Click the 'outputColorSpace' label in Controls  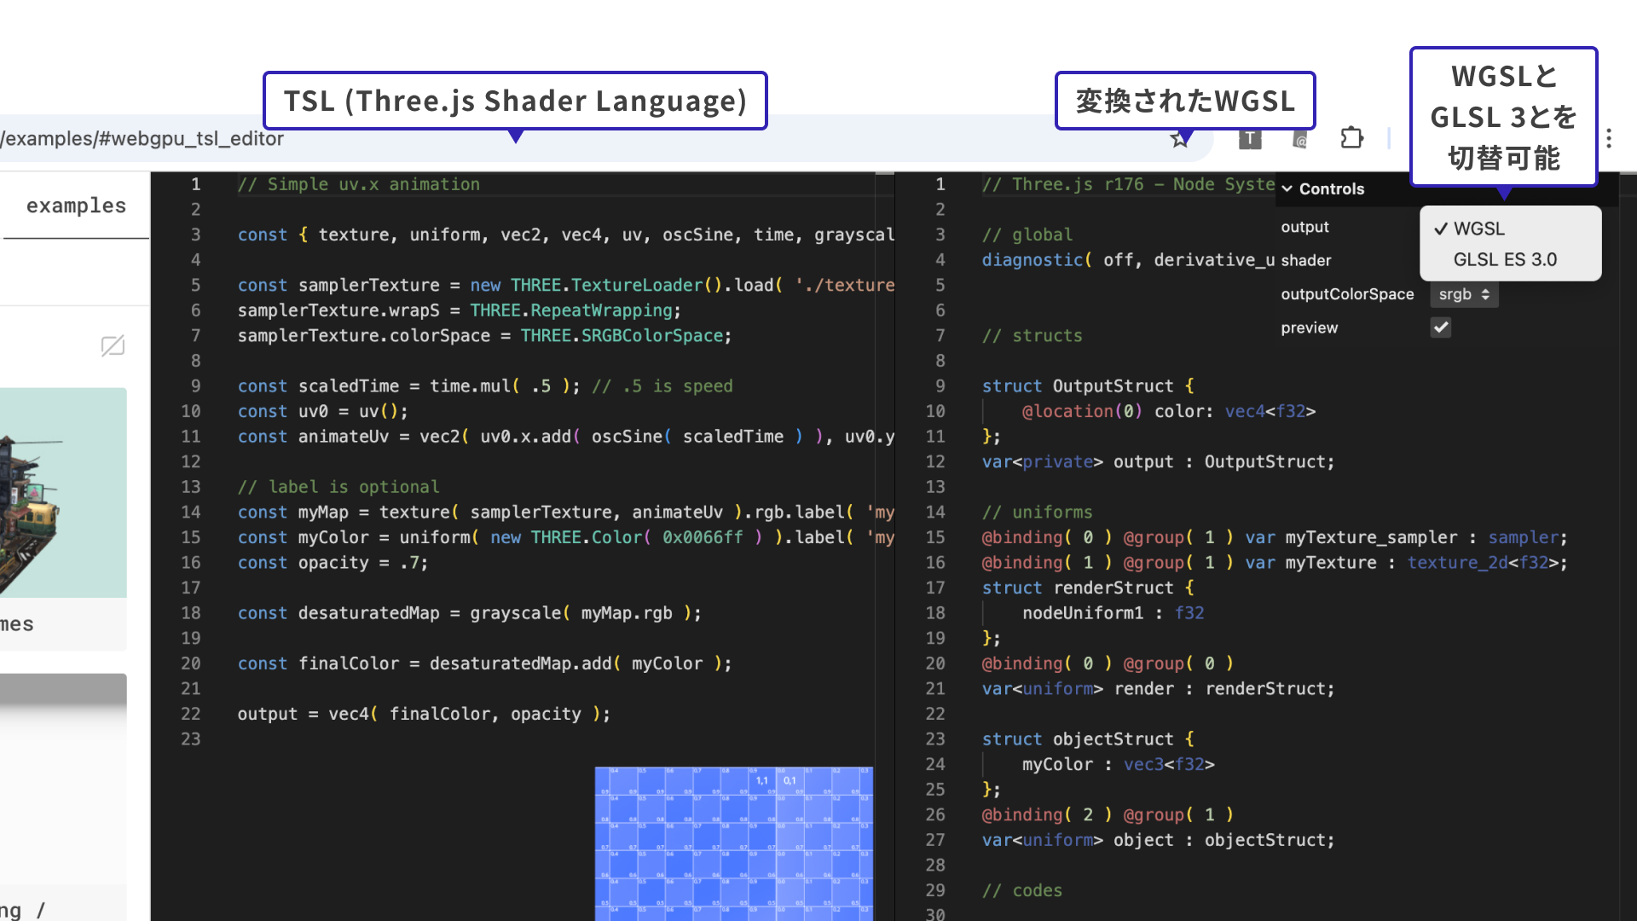(x=1347, y=294)
